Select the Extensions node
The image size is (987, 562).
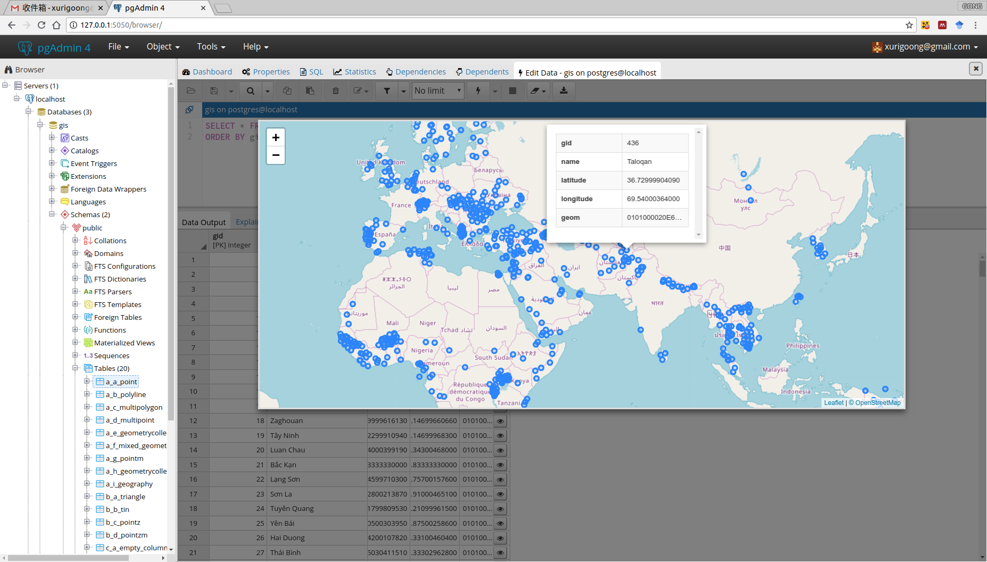[88, 176]
